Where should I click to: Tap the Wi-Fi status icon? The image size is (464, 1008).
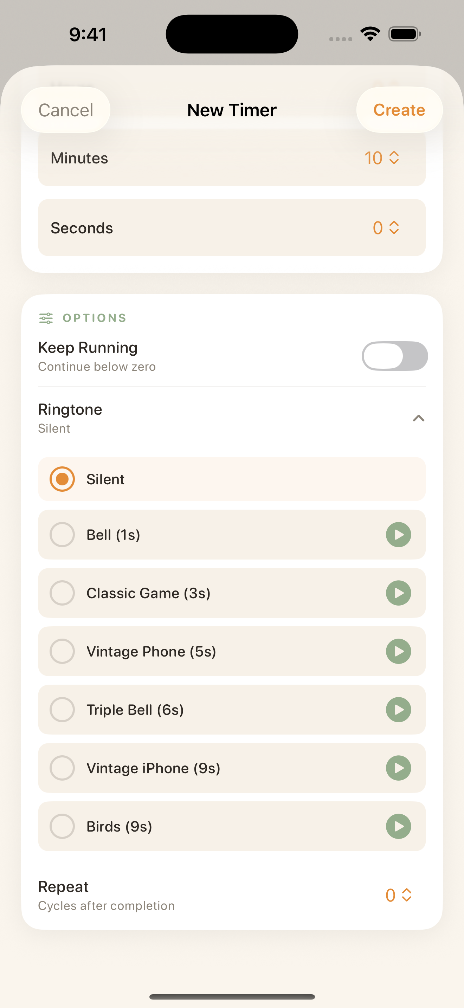[x=370, y=34]
